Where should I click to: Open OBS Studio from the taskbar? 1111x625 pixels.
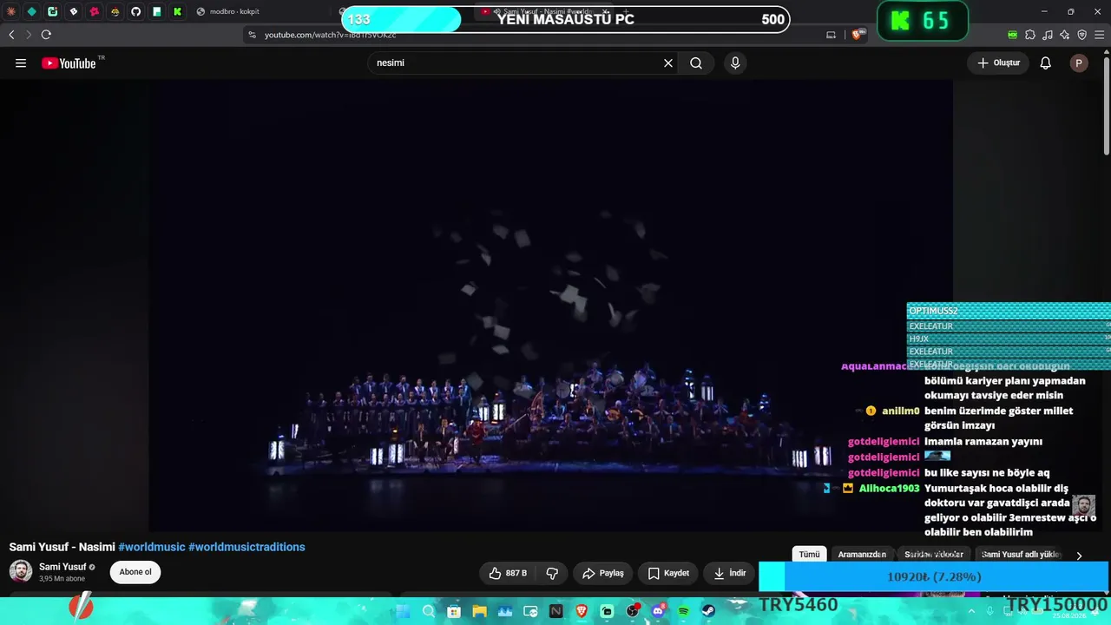point(633,611)
